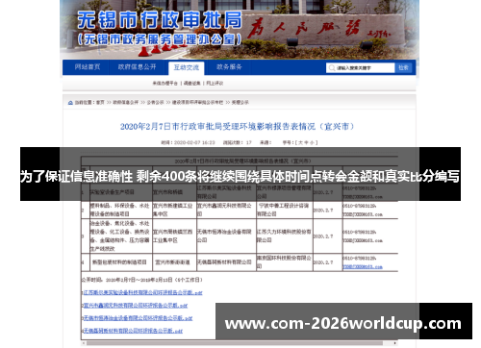Screen dimensions: 481x348
Task: Go to 受理公示 in the breadcrumb
Action: pos(240,103)
